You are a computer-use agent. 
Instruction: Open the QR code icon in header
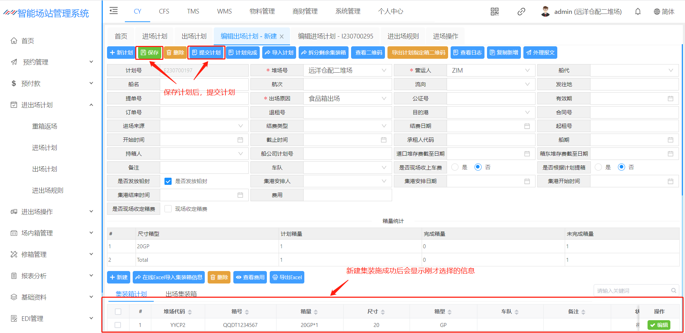click(x=494, y=12)
